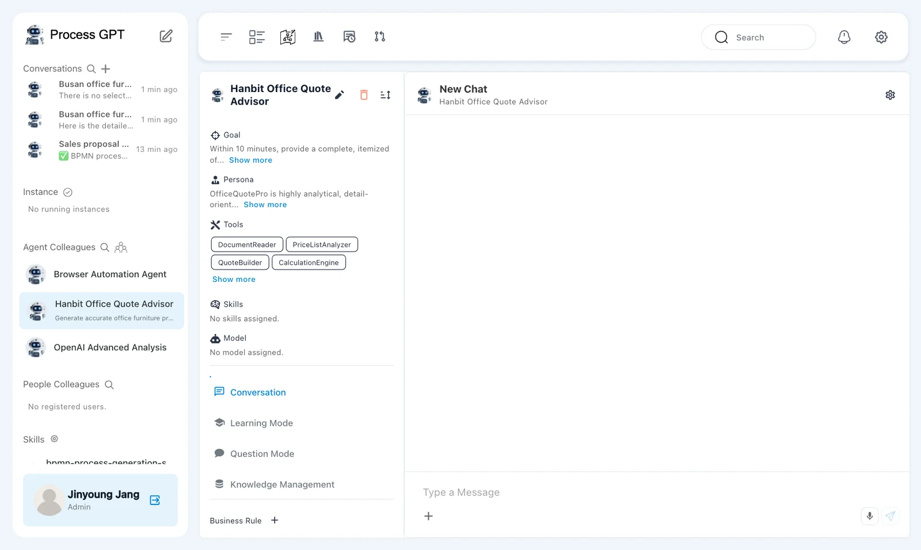The width and height of the screenshot is (921, 550).
Task: Edit the Hanbit Office Quote Advisor with pencil icon
Action: (x=340, y=95)
